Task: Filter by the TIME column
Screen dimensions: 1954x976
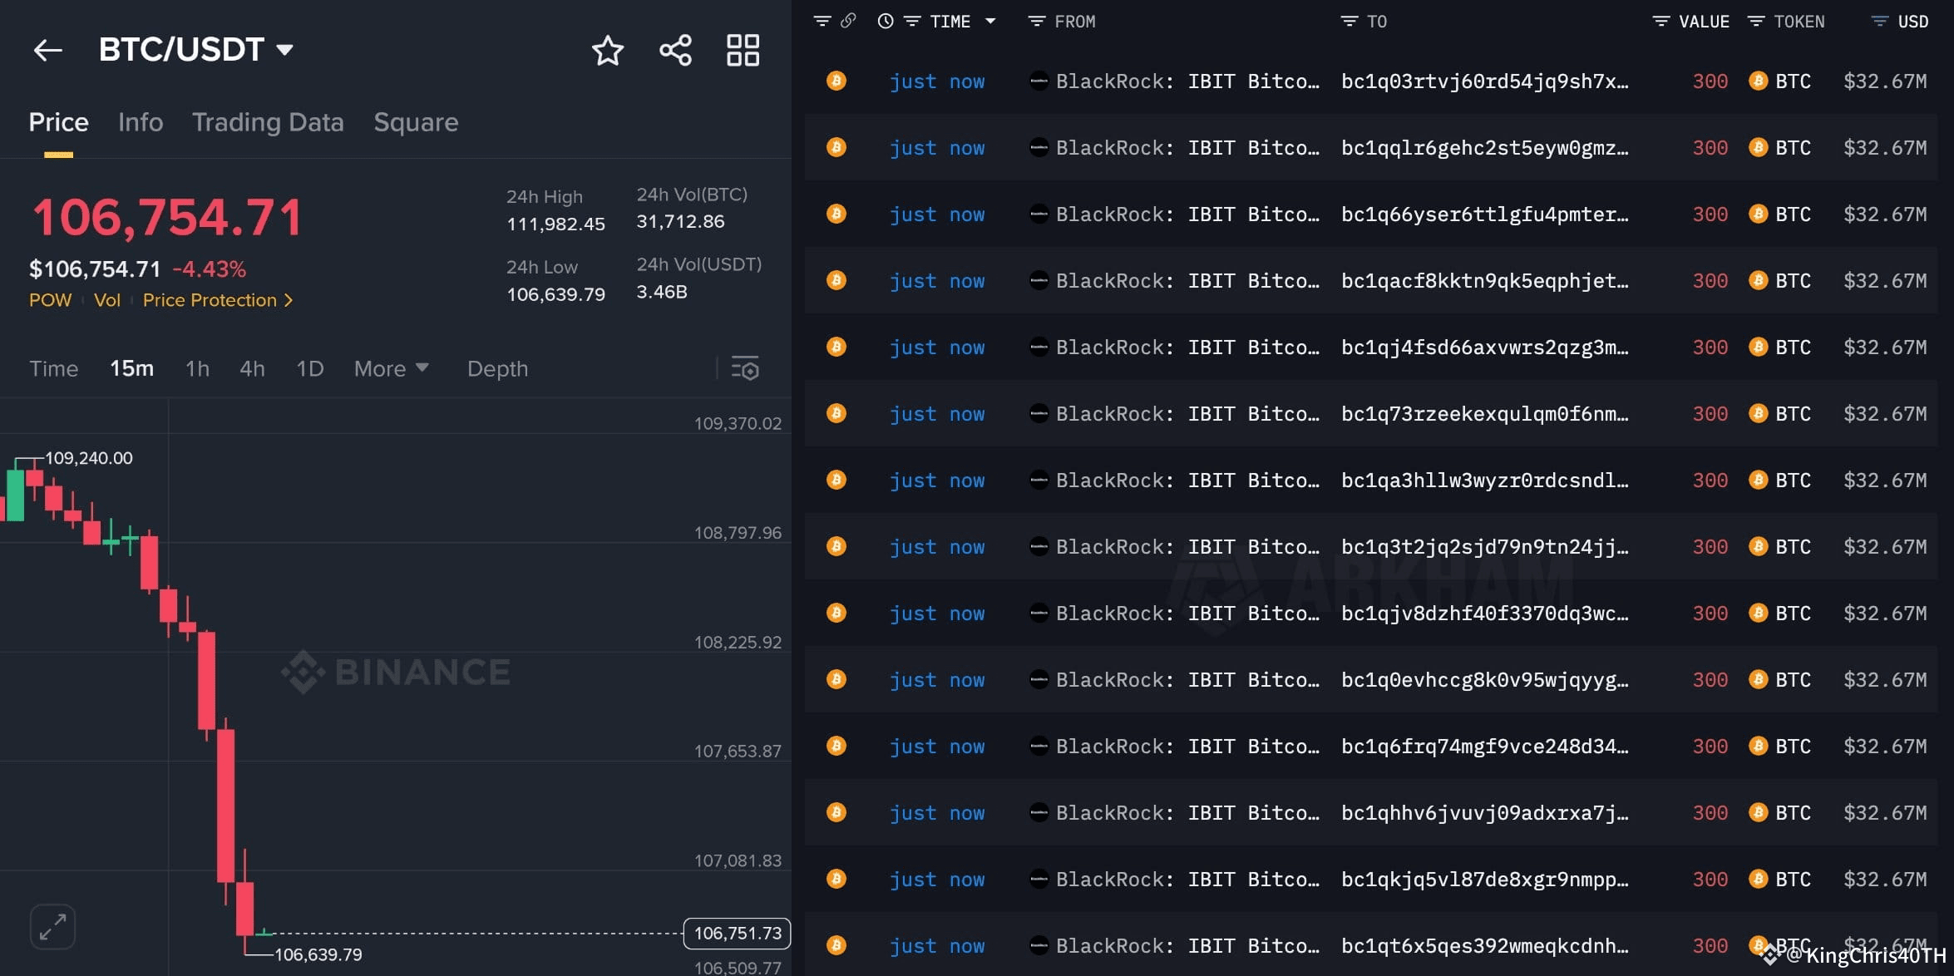Action: tap(912, 21)
